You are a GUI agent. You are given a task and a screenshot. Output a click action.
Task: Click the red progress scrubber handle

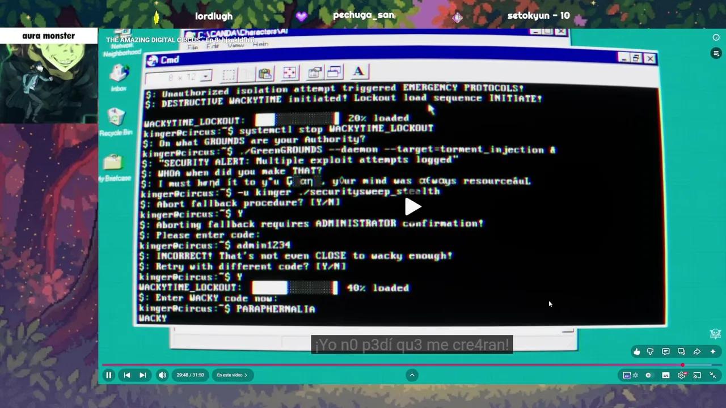click(x=683, y=365)
